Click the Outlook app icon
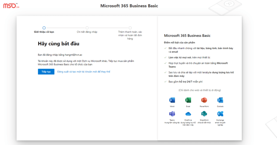277x145 pixels. pos(220,100)
